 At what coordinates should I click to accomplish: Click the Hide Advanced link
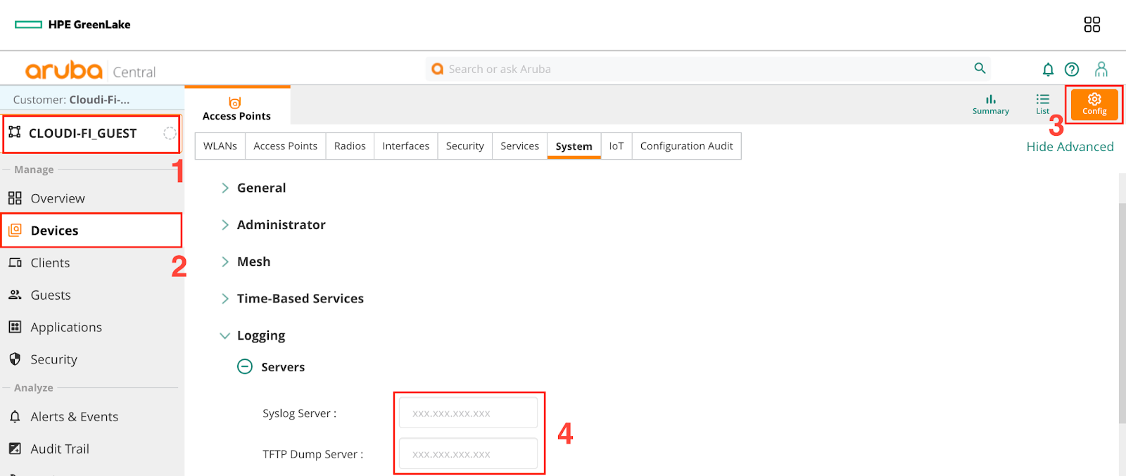(1070, 147)
